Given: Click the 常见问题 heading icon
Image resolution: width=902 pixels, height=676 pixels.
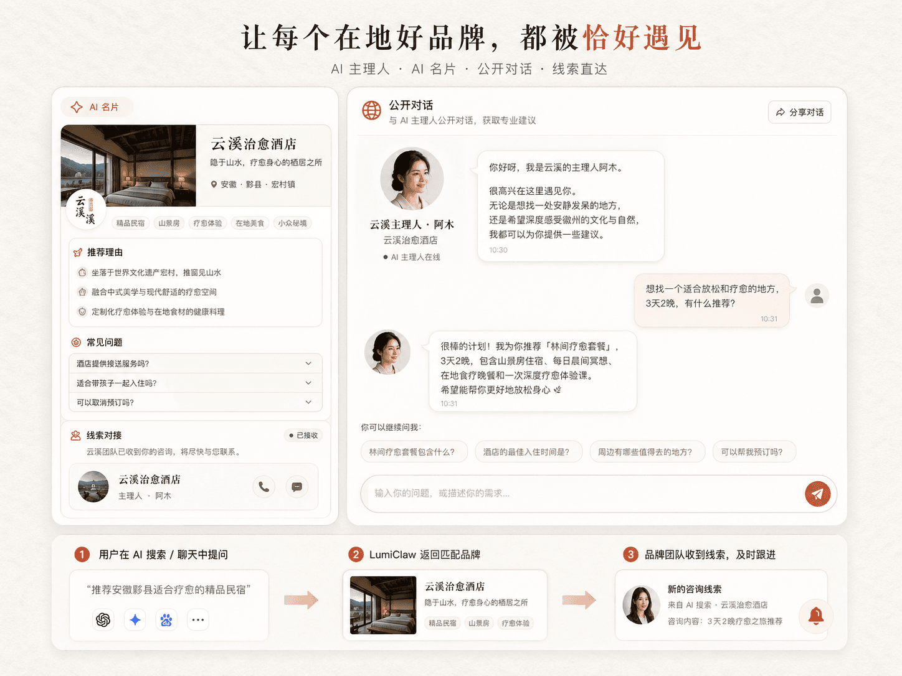Looking at the screenshot, I should (x=77, y=342).
